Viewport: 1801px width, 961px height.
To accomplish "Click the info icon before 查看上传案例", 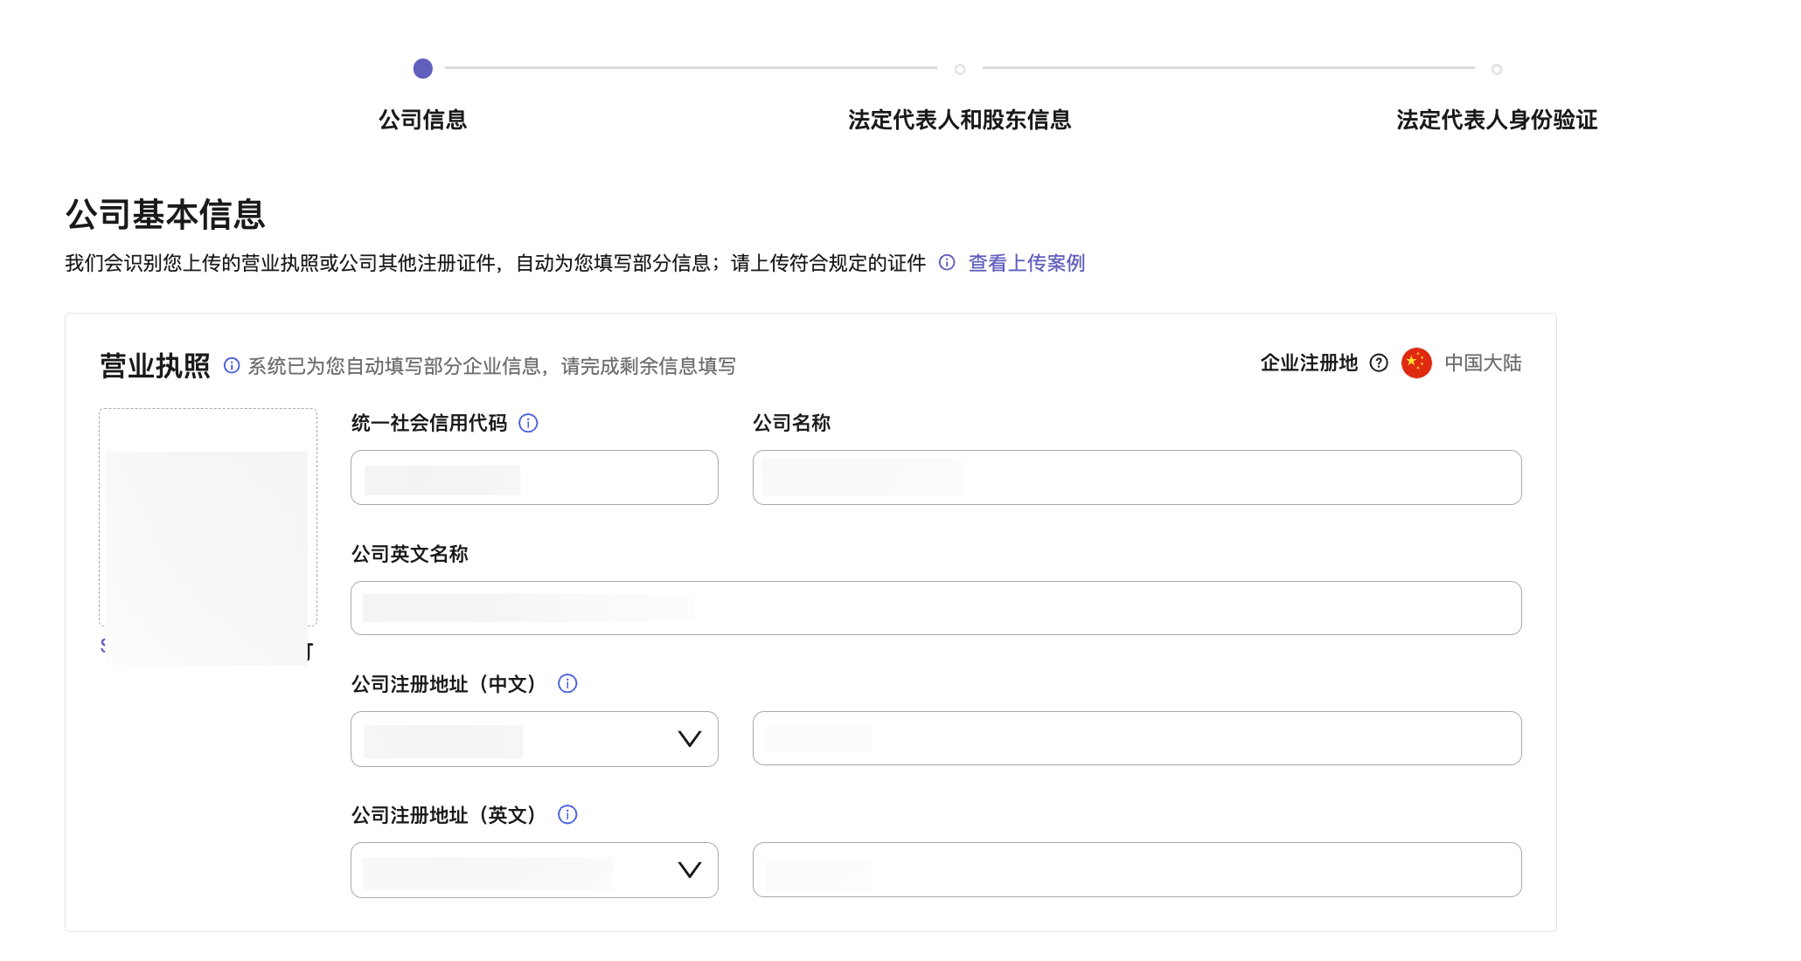I will click(x=947, y=263).
